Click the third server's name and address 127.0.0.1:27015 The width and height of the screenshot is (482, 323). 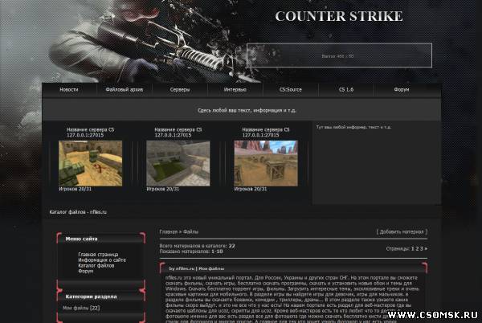click(266, 132)
